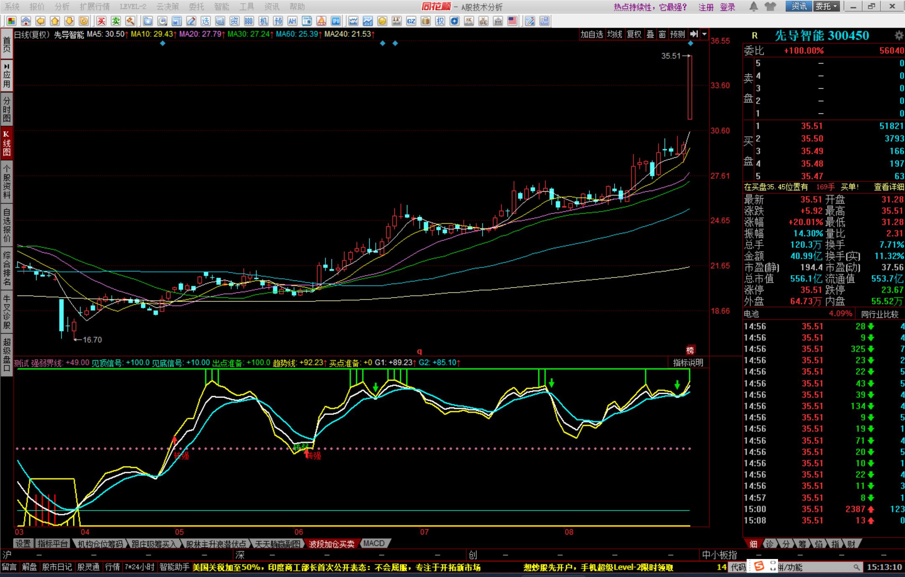The image size is (905, 577).
Task: Click the home page house icon
Action: click(26, 21)
